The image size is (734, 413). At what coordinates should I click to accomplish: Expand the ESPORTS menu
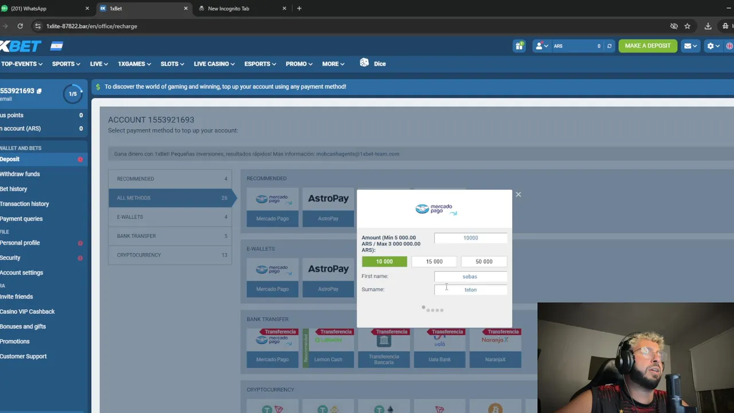[x=260, y=64]
